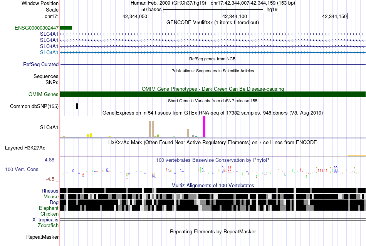Click the PhyloP Basewise Conservation title

pos(213,160)
